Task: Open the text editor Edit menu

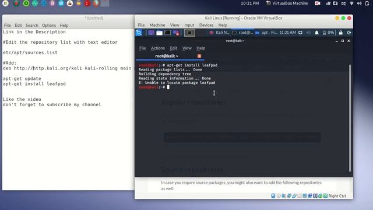Action: [18, 25]
